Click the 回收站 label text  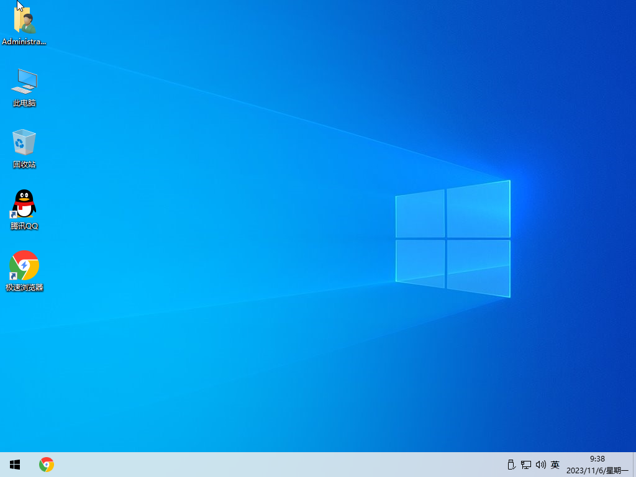24,165
